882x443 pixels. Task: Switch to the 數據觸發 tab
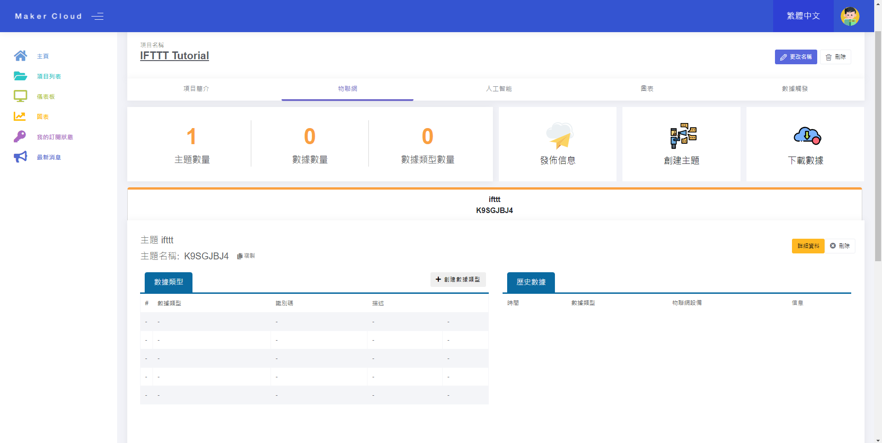(x=795, y=89)
